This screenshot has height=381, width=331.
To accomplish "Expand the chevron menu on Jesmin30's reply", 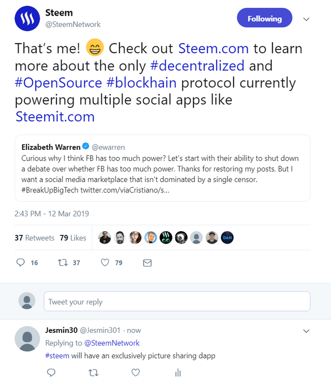I will 306,331.
